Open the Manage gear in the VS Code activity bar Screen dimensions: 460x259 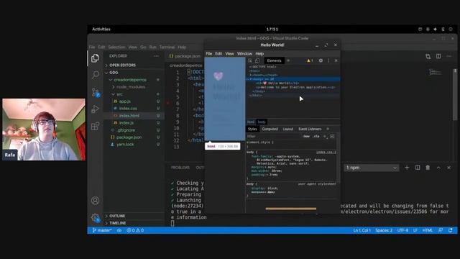[x=95, y=218]
